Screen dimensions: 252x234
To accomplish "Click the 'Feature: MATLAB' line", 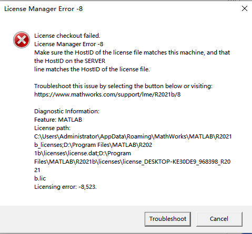I will pyautogui.click(x=58, y=120).
